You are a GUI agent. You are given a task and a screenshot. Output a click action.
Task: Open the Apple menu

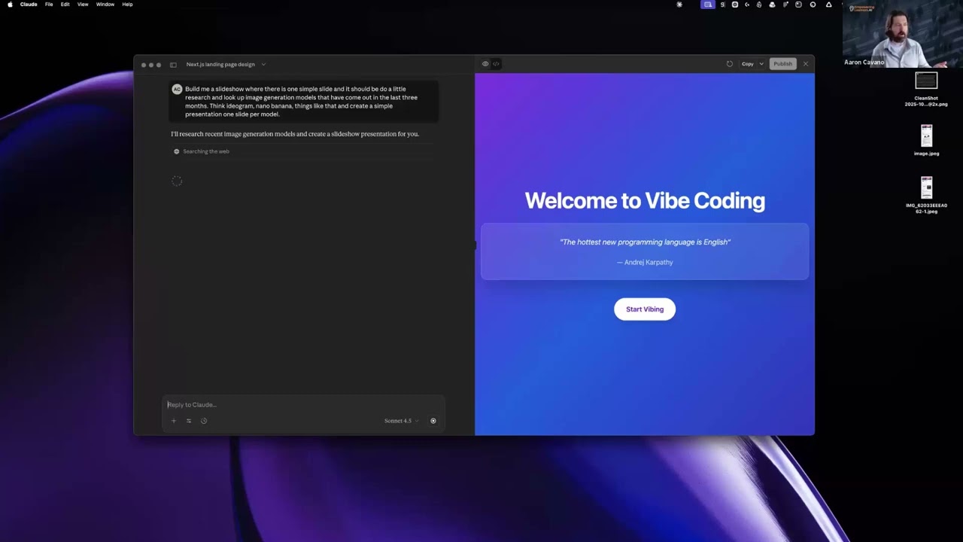coord(10,5)
